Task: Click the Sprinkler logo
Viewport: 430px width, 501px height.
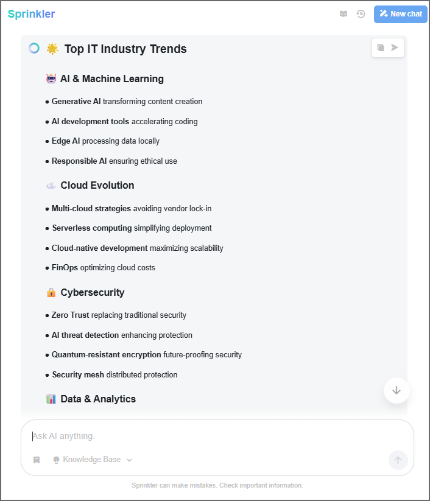Action: 31,14
